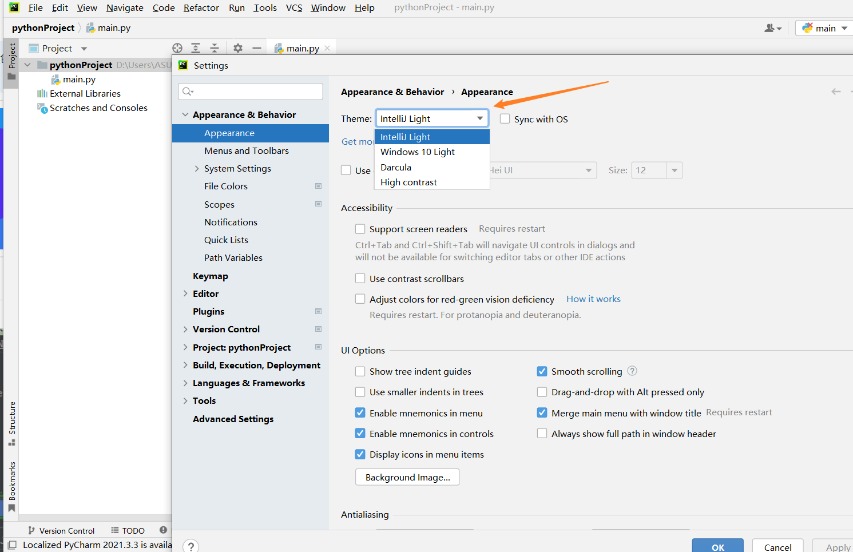Click the back arrow in Settings
Image resolution: width=853 pixels, height=552 pixels.
click(836, 92)
